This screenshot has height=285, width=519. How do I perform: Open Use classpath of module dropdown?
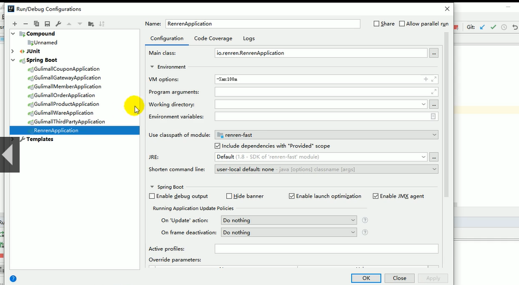pos(434,134)
